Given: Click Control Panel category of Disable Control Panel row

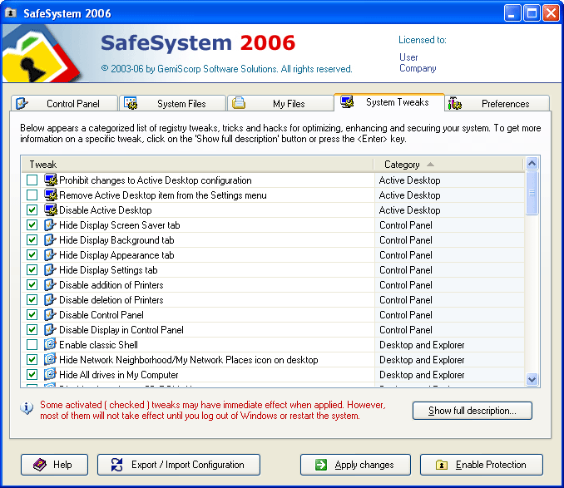Looking at the screenshot, I should 406,315.
